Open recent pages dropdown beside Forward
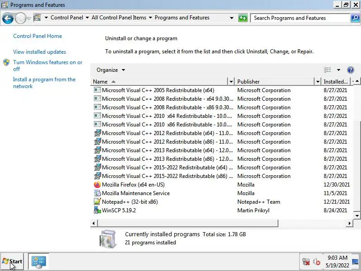The height and width of the screenshot is (271, 361). pyautogui.click(x=29, y=18)
